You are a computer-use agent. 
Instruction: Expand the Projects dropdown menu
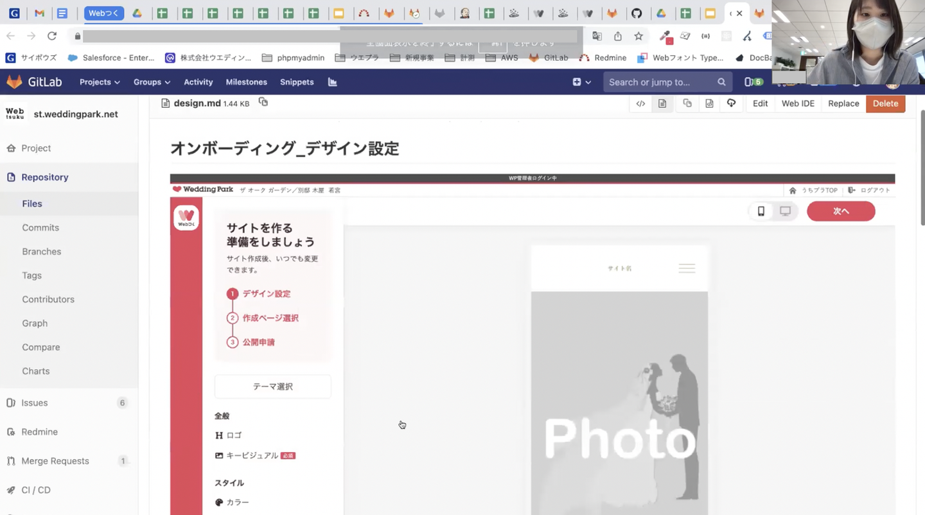[100, 82]
